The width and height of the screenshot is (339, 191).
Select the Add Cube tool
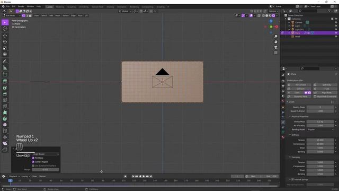[x=5, y=75]
